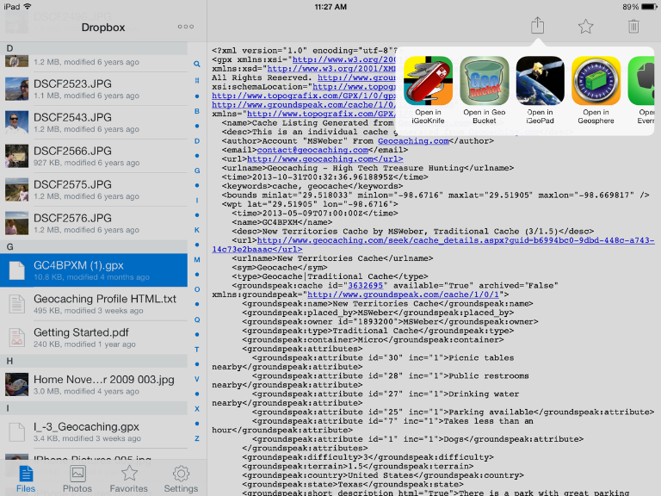Jump to letter B in index bar
This screenshot has width=661, height=496.
(197, 111)
